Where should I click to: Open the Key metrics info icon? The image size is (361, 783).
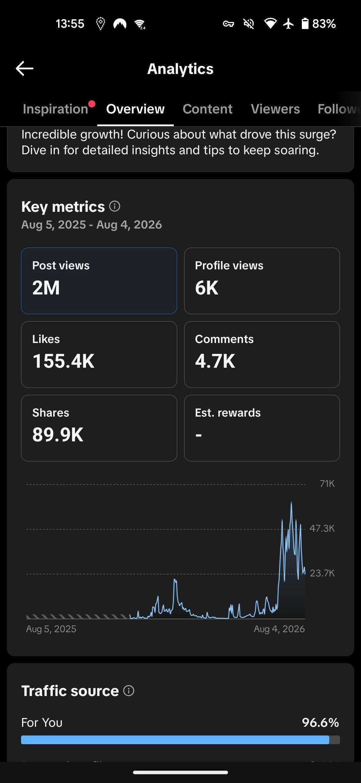click(x=115, y=206)
